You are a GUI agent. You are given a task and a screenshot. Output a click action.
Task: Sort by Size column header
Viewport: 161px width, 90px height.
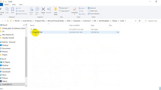pos(110,25)
